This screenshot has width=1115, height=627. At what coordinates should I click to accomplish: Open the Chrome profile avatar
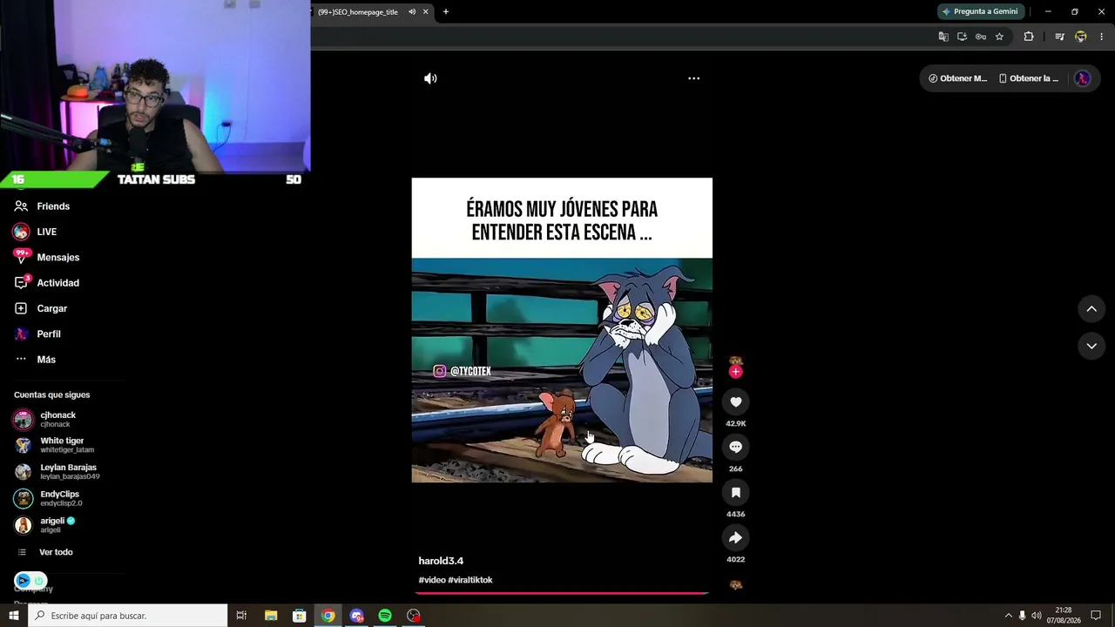pyautogui.click(x=1081, y=37)
